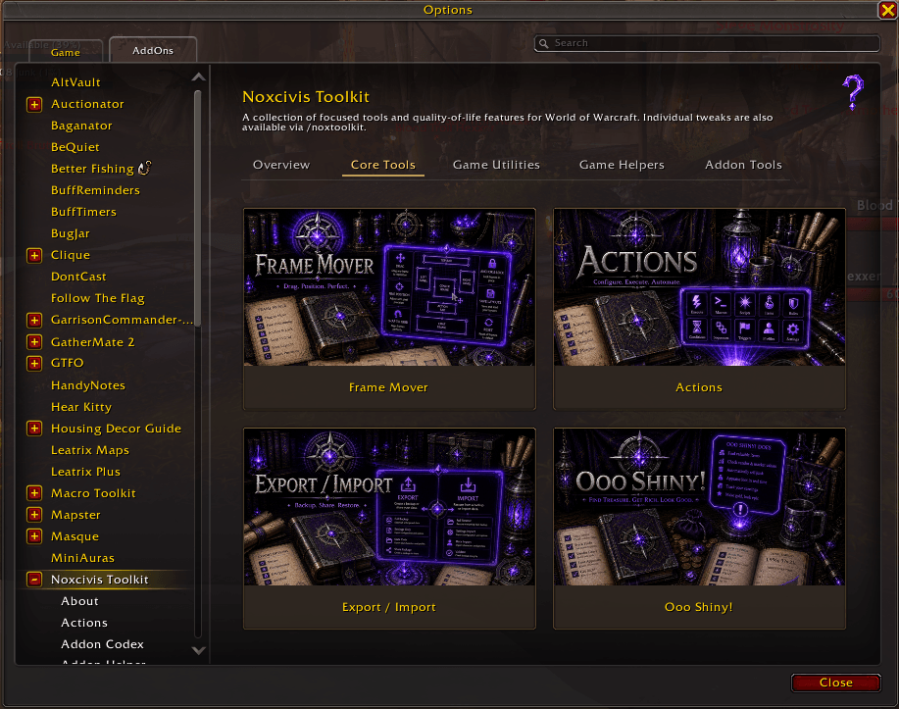Open Hear Kitty addon options
Image resolution: width=899 pixels, height=709 pixels.
click(x=80, y=407)
